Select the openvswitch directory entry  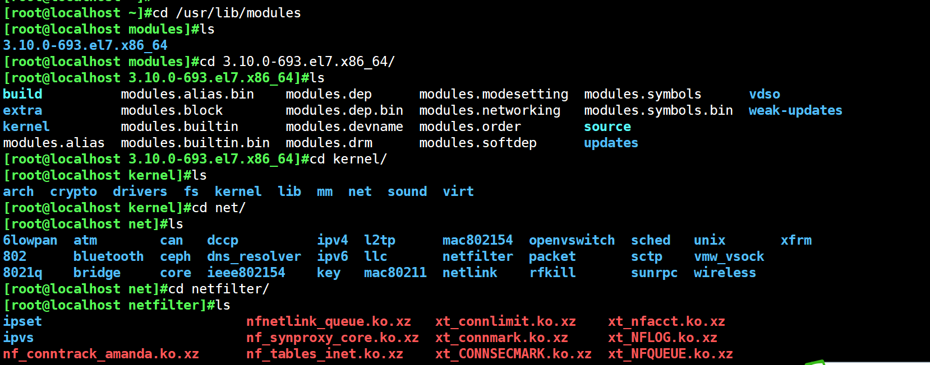tap(572, 240)
